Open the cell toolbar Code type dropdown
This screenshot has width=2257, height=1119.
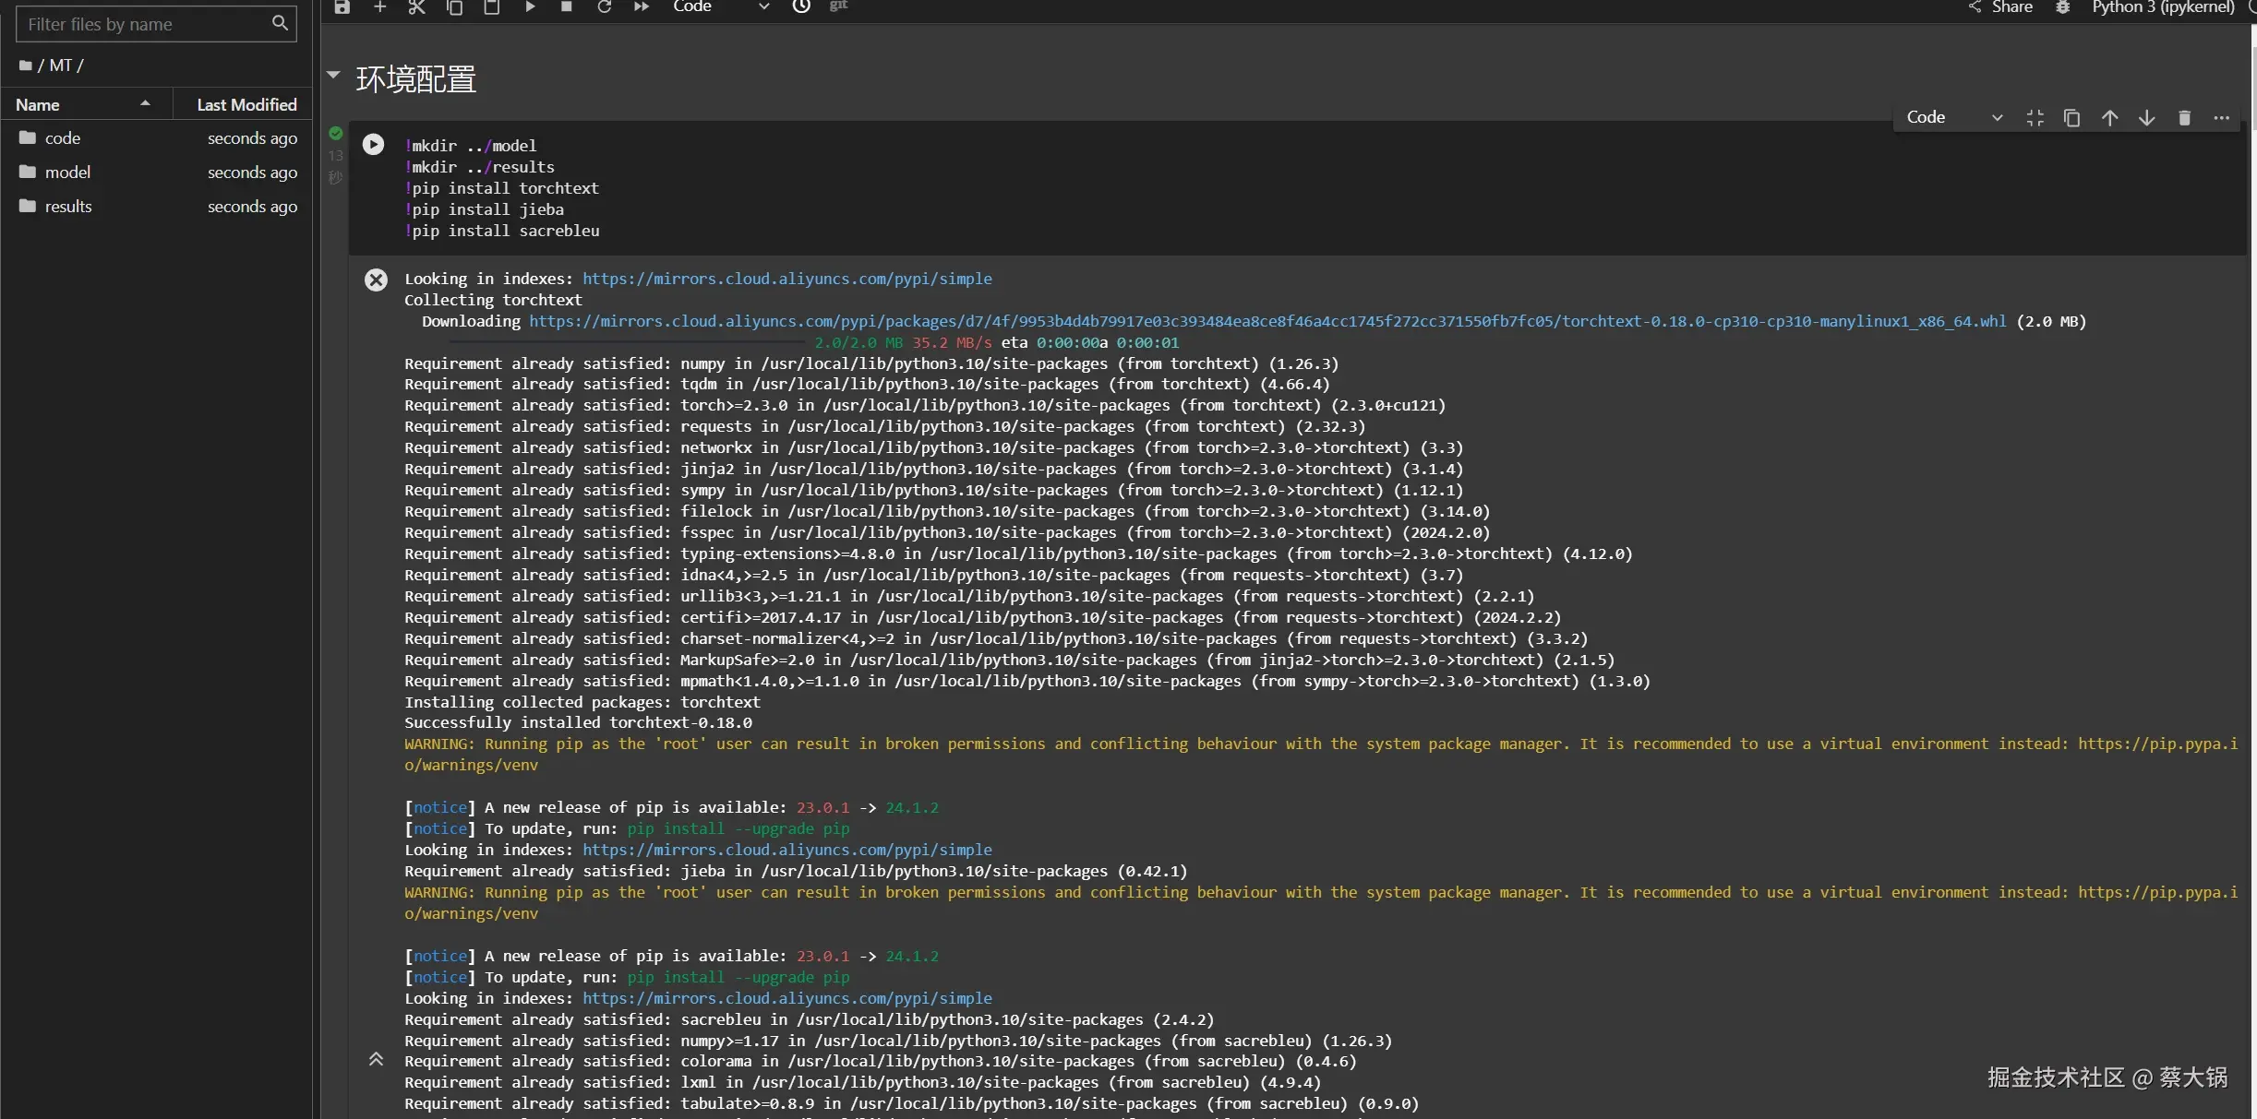[x=1953, y=117]
